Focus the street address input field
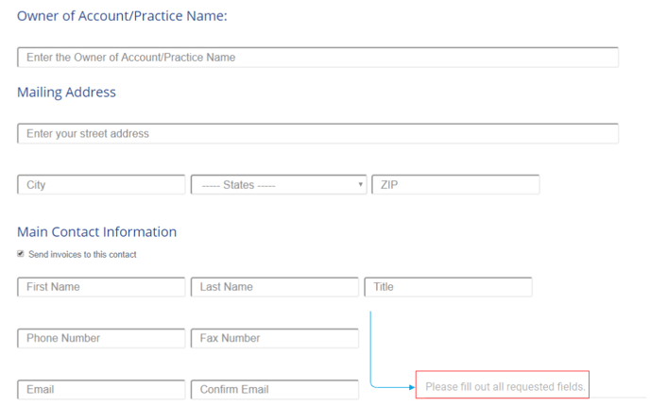The height and width of the screenshot is (406, 650). (318, 133)
